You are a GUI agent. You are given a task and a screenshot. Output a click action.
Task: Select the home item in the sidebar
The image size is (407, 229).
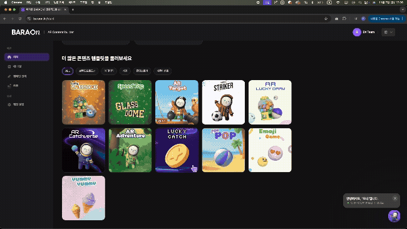[x=27, y=57]
